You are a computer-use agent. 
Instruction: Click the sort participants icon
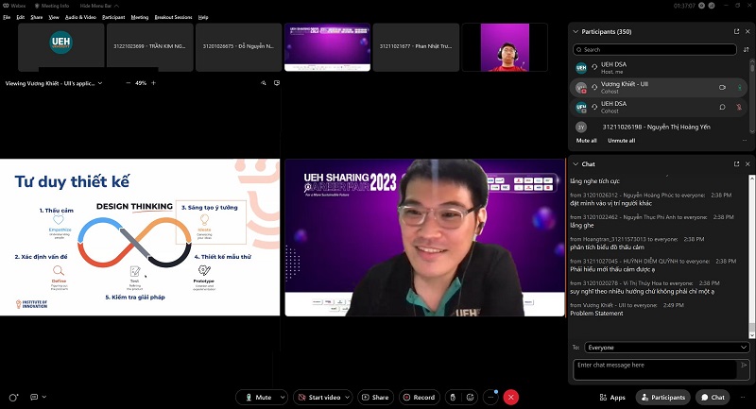(746, 50)
